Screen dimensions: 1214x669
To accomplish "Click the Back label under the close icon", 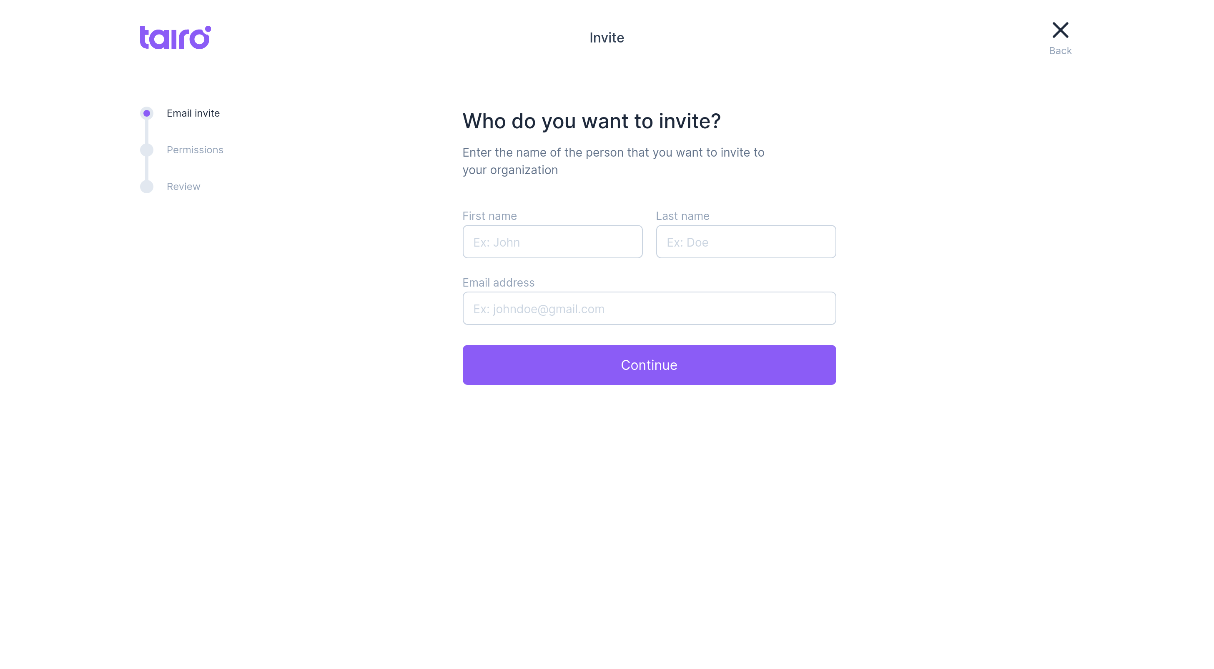I will pyautogui.click(x=1060, y=51).
